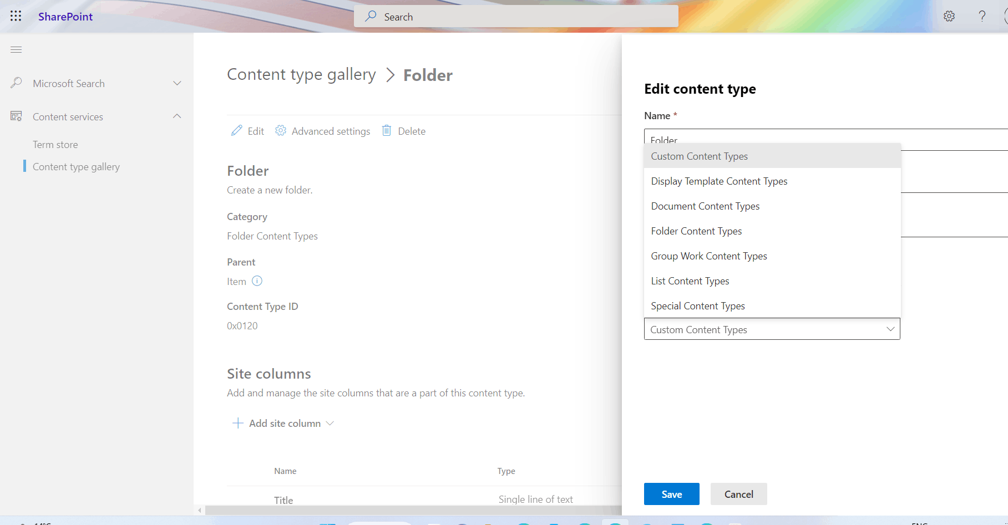1008x525 pixels.
Task: Click the plus icon for Add site column
Action: pyautogui.click(x=238, y=423)
